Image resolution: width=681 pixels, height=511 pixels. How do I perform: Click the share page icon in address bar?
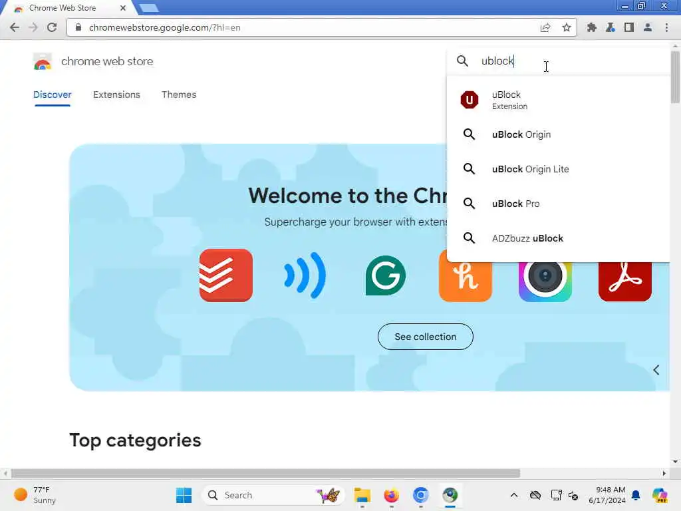[x=545, y=27]
